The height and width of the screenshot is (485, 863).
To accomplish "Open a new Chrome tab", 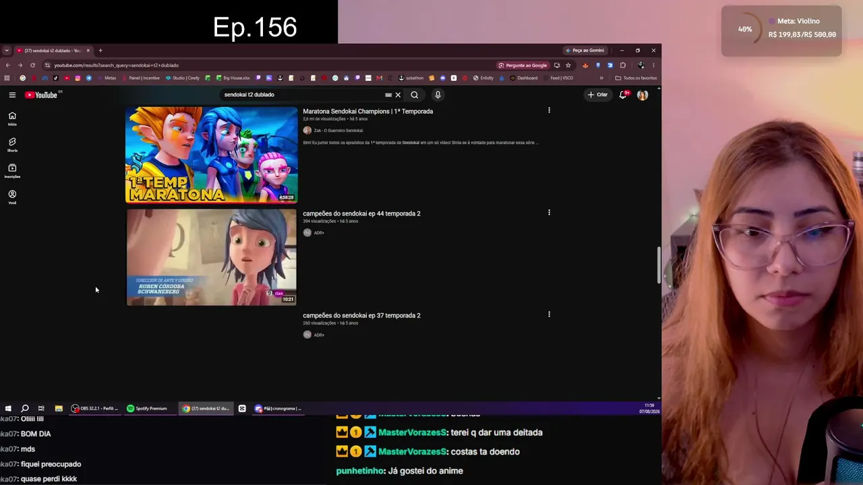I will point(100,51).
